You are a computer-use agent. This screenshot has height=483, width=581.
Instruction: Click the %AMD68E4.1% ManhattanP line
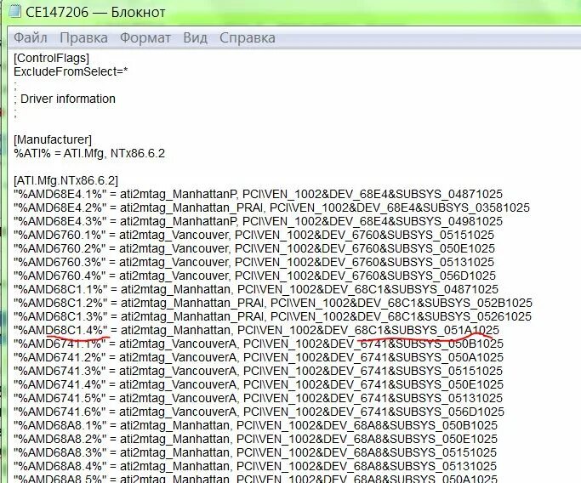coord(259,194)
